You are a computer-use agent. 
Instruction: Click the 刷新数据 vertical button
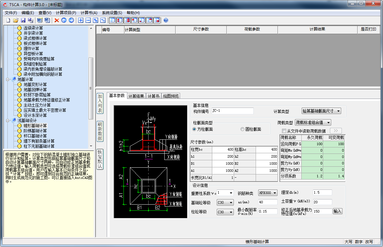pos(100,131)
